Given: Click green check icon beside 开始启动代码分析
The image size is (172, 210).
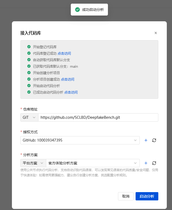Looking at the screenshot, I should [29, 86].
